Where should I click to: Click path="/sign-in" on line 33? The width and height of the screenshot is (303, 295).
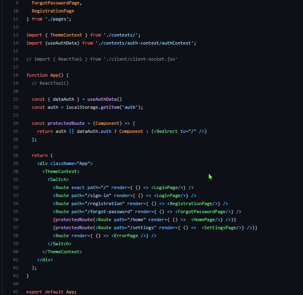[x=91, y=196]
